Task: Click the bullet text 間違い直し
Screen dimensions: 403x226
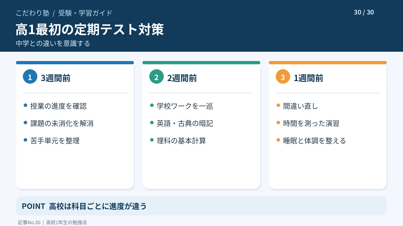Action: (x=301, y=106)
